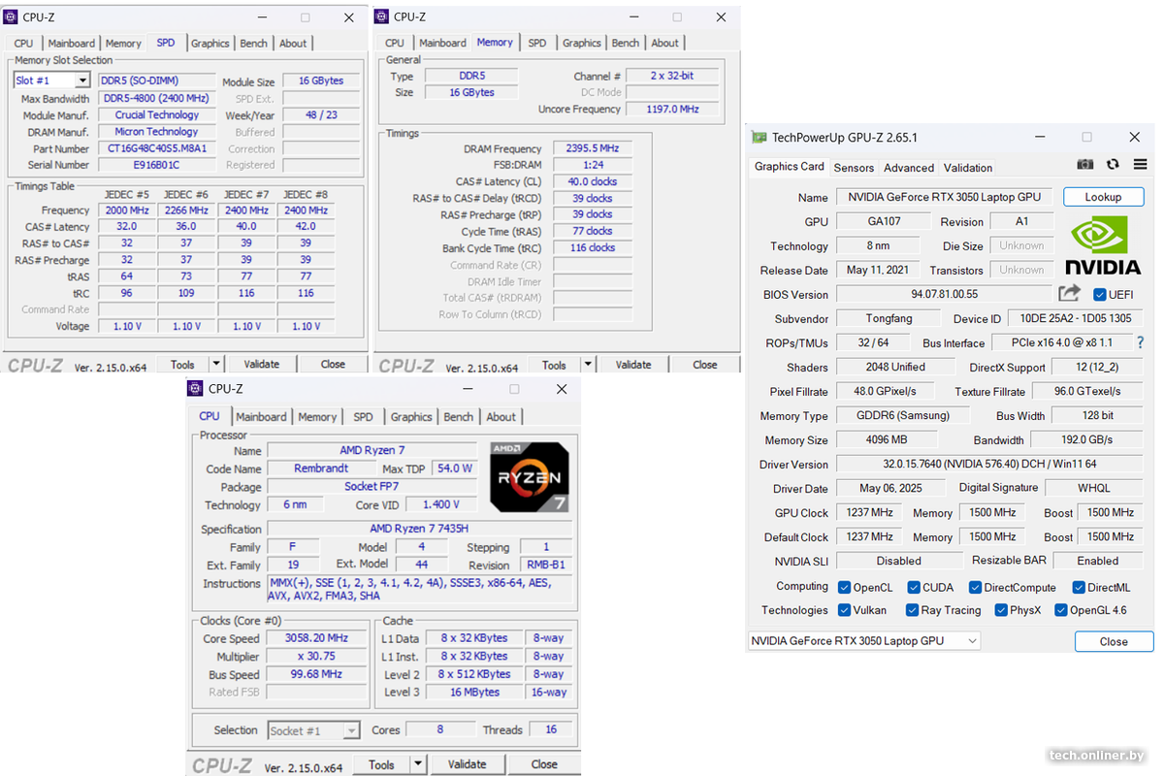Open the Validation tab in GPU-Z

tap(968, 167)
